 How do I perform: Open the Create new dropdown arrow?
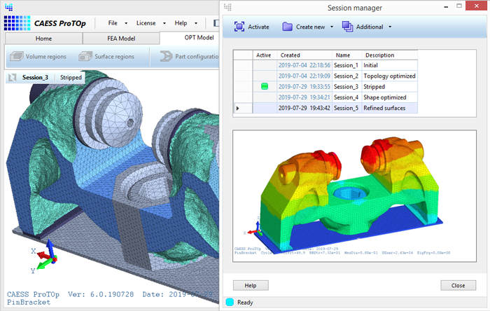(x=332, y=27)
